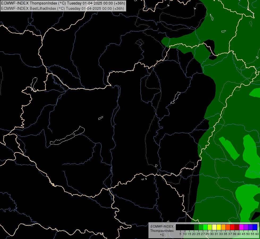This screenshot has width=260, height=239.
Task: Select the orange-red 35–37 legend swatch
Action: point(228,227)
